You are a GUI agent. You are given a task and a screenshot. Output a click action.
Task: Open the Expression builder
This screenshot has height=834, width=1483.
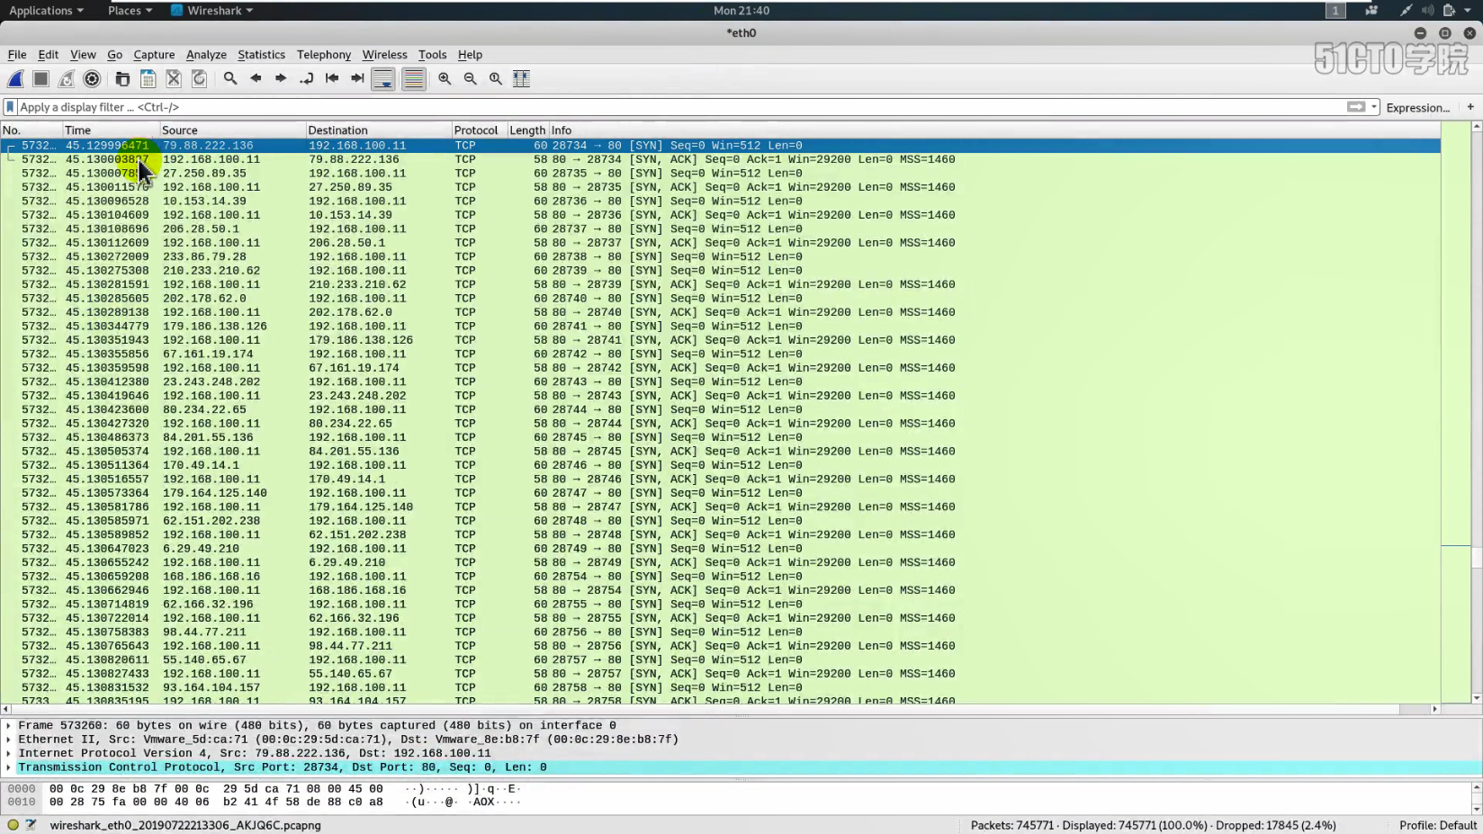click(x=1418, y=107)
